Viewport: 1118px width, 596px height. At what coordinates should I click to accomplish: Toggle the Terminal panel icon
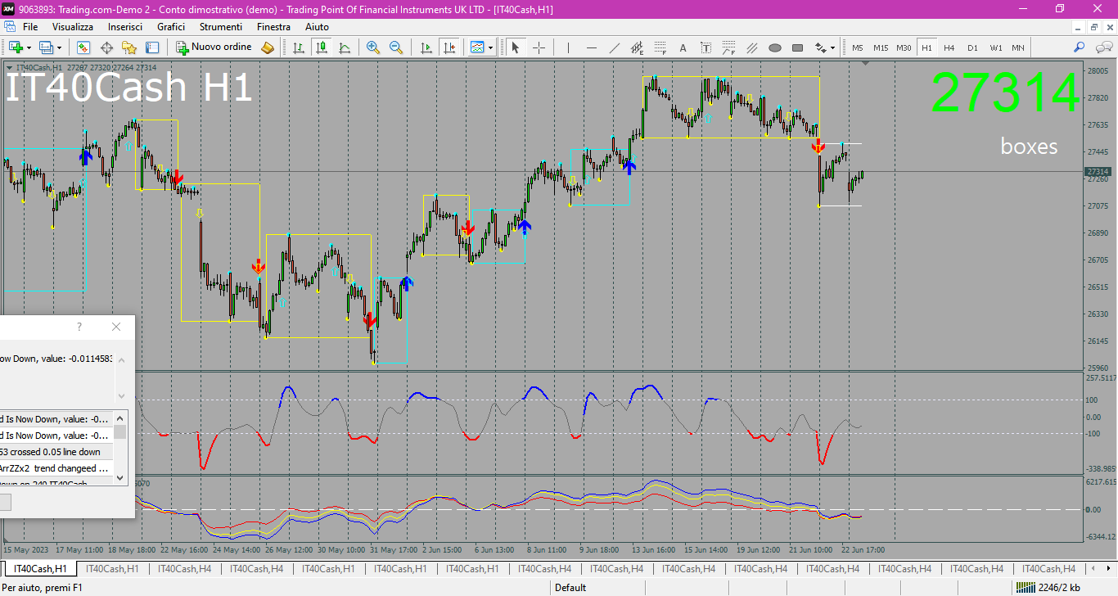click(x=151, y=47)
